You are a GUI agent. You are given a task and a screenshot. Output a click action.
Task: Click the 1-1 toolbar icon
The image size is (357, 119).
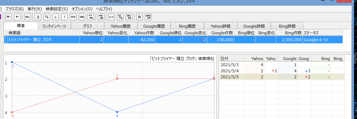[x=112, y=17]
